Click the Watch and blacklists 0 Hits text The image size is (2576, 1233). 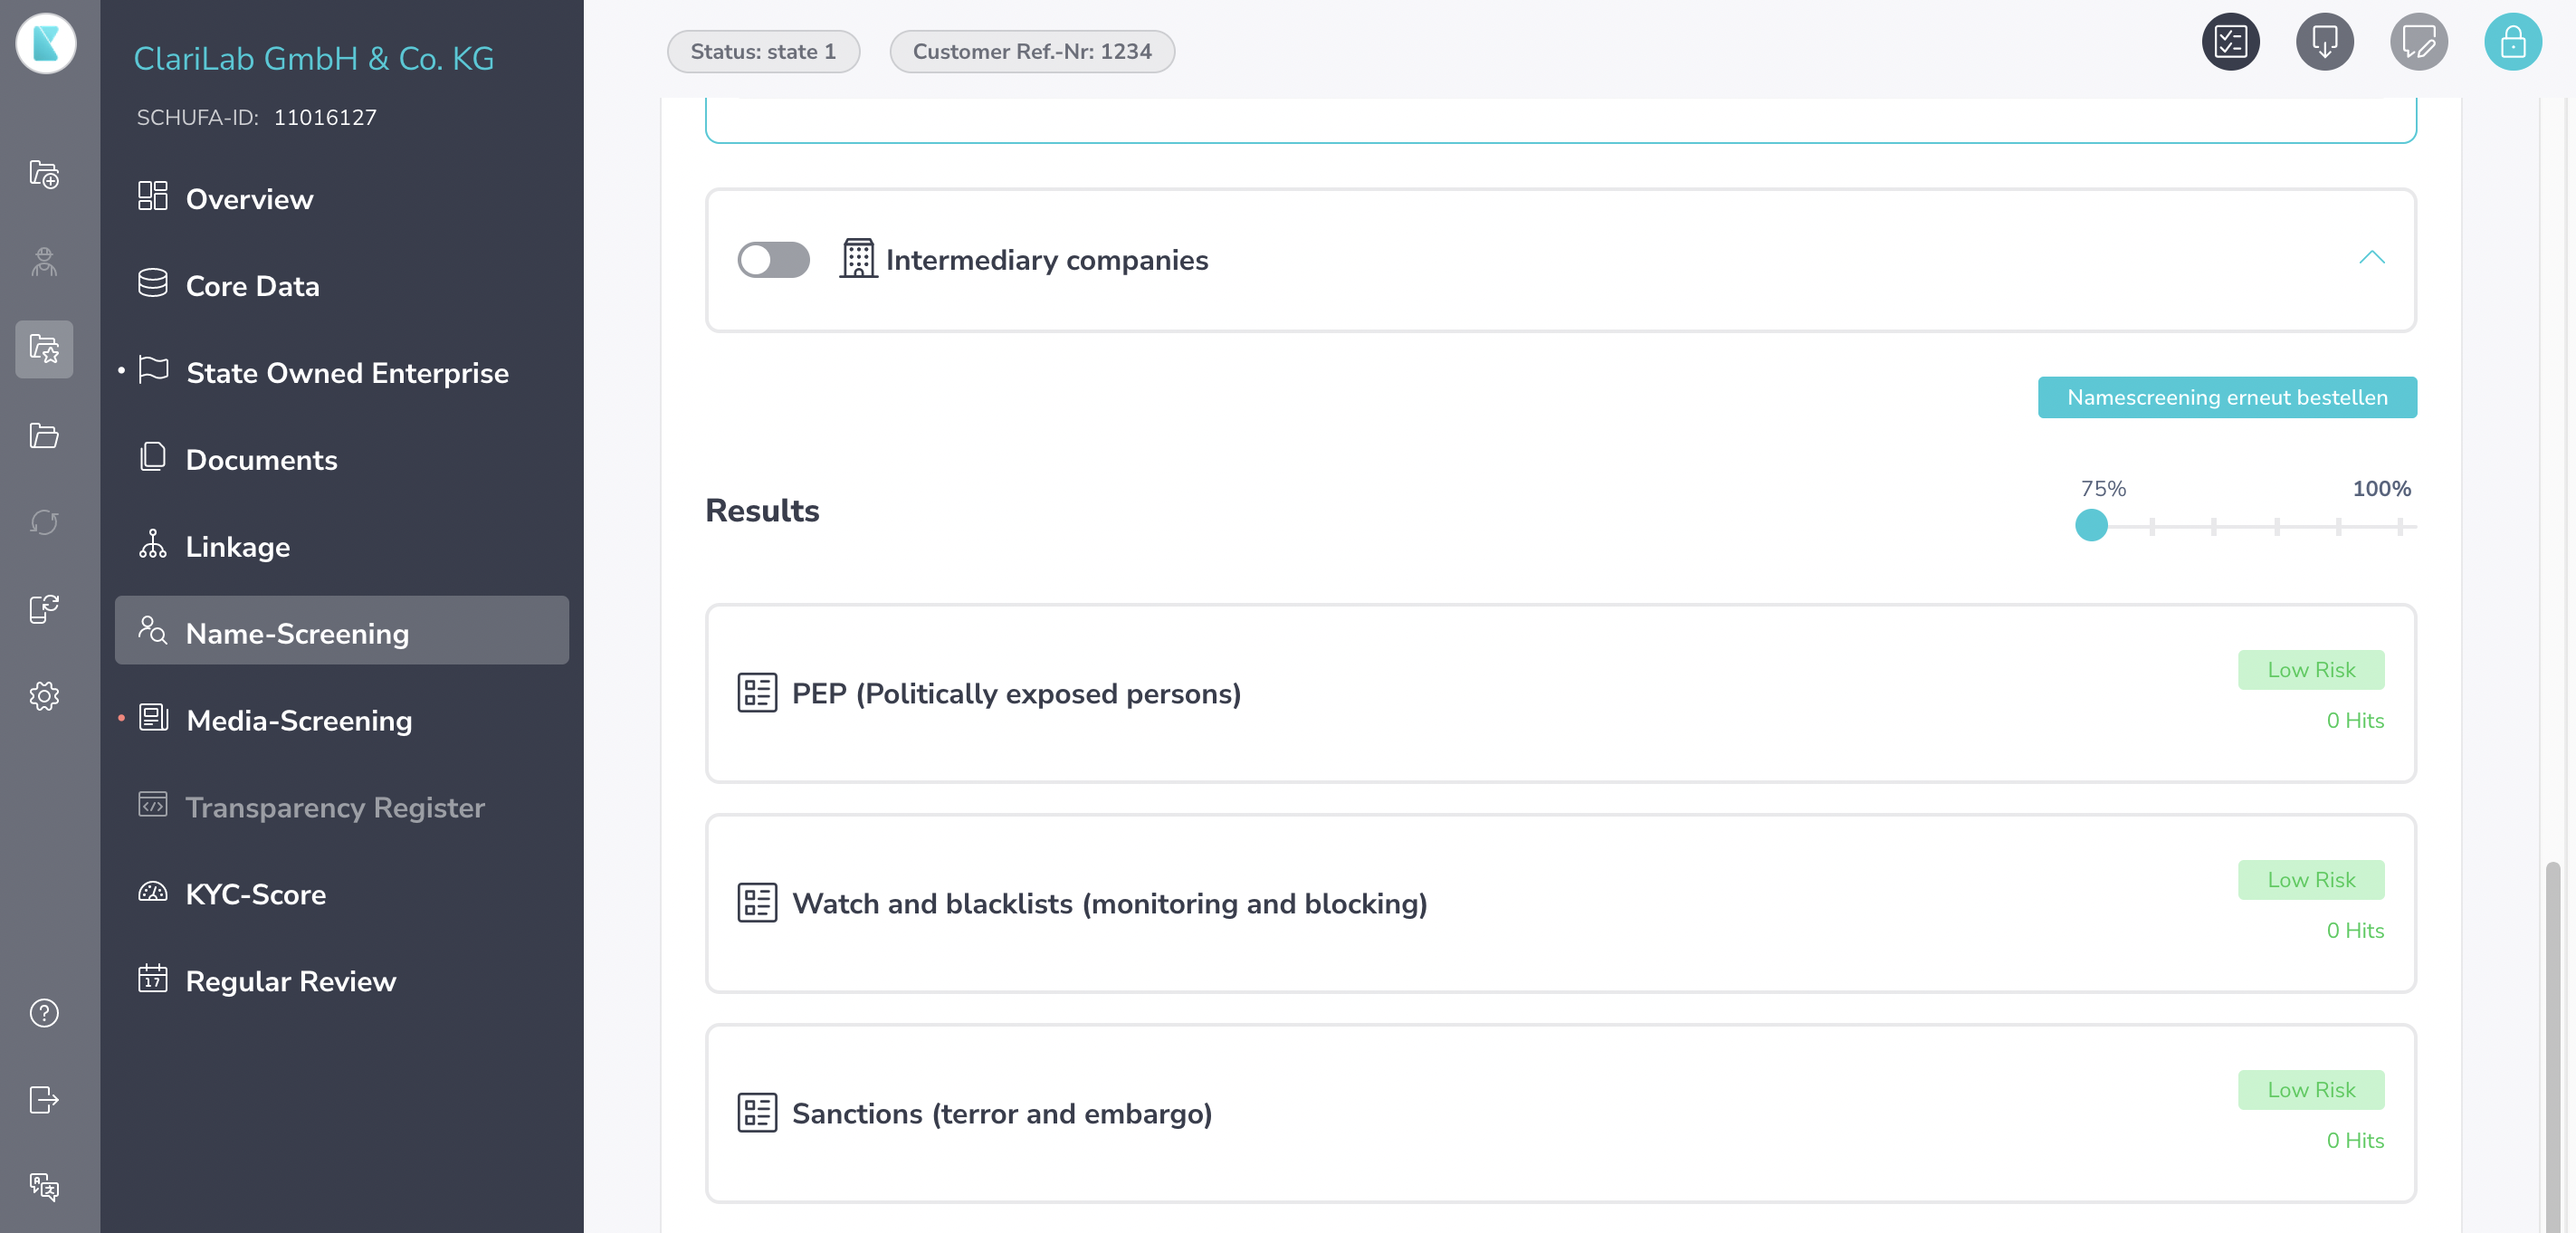2355,930
